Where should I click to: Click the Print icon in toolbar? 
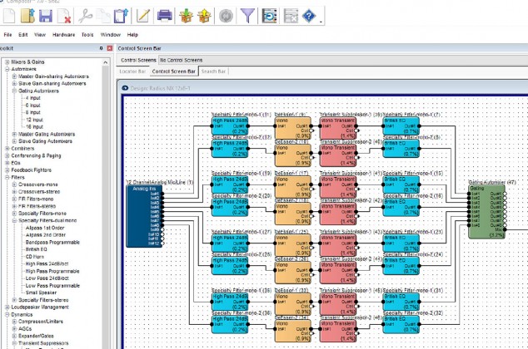tap(165, 14)
